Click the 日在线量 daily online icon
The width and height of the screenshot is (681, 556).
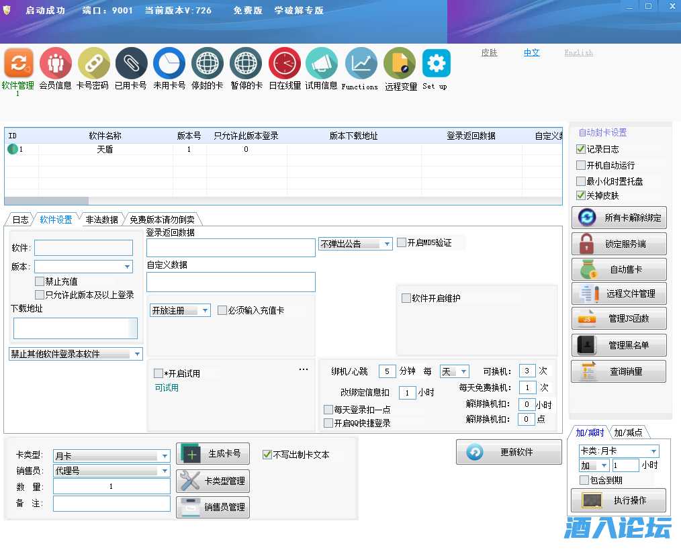pyautogui.click(x=285, y=64)
